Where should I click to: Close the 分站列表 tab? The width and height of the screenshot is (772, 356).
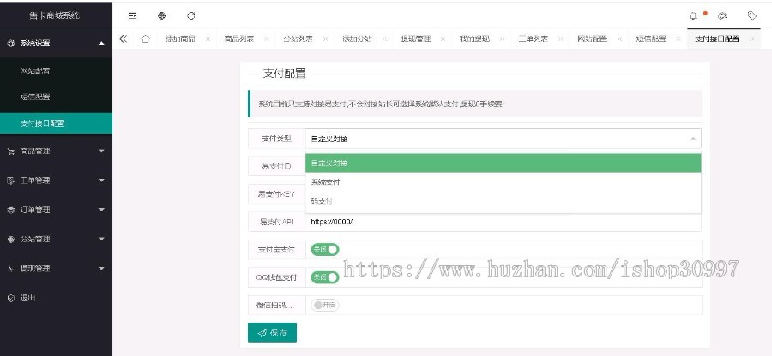[325, 39]
